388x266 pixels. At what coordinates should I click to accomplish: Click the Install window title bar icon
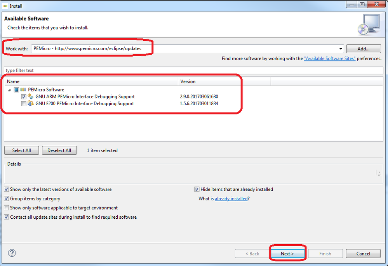[x=5, y=6]
